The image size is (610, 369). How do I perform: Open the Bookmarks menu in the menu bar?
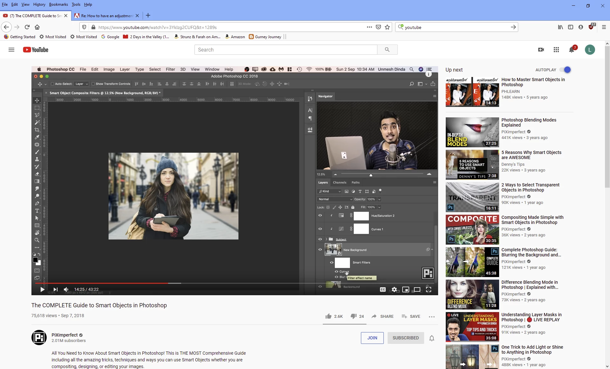click(58, 4)
